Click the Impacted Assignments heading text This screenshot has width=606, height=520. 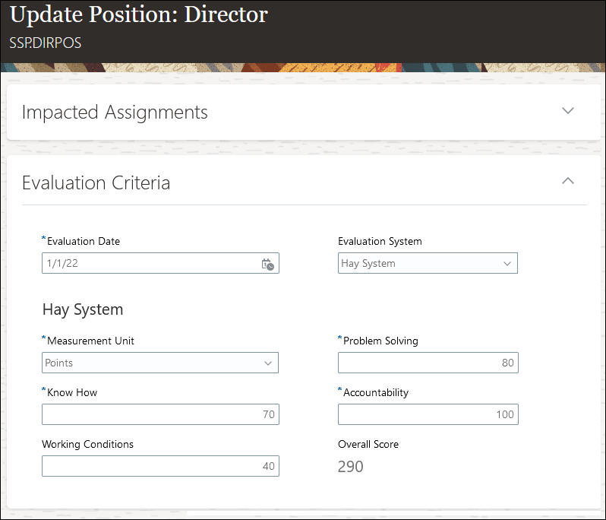115,113
